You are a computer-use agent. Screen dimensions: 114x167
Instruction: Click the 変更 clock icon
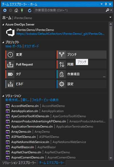[x=10, y=55]
